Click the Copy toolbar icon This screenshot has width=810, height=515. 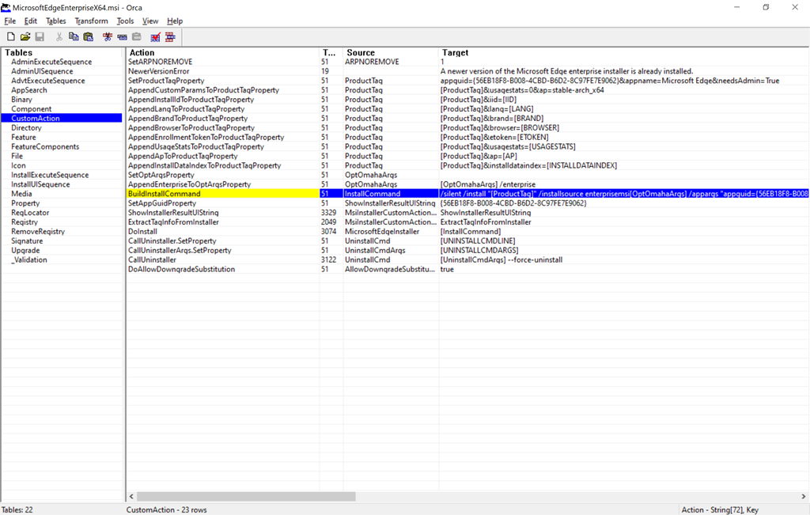74,36
